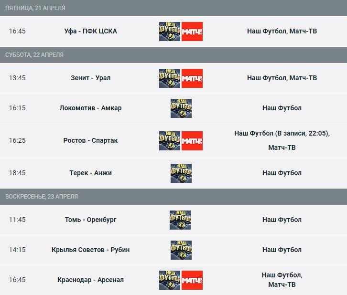347x295 pixels.
Task: Click Наш Футбол logo for Терек - Анжи
Action: pos(181,173)
